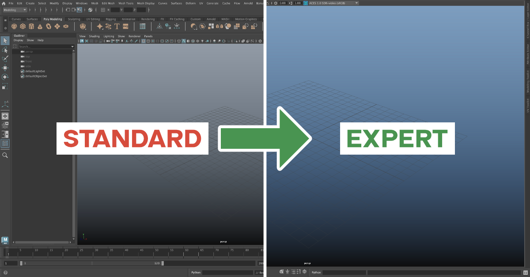Click the polygon Type text tool icon
This screenshot has width=530, height=277.
tap(117, 27)
